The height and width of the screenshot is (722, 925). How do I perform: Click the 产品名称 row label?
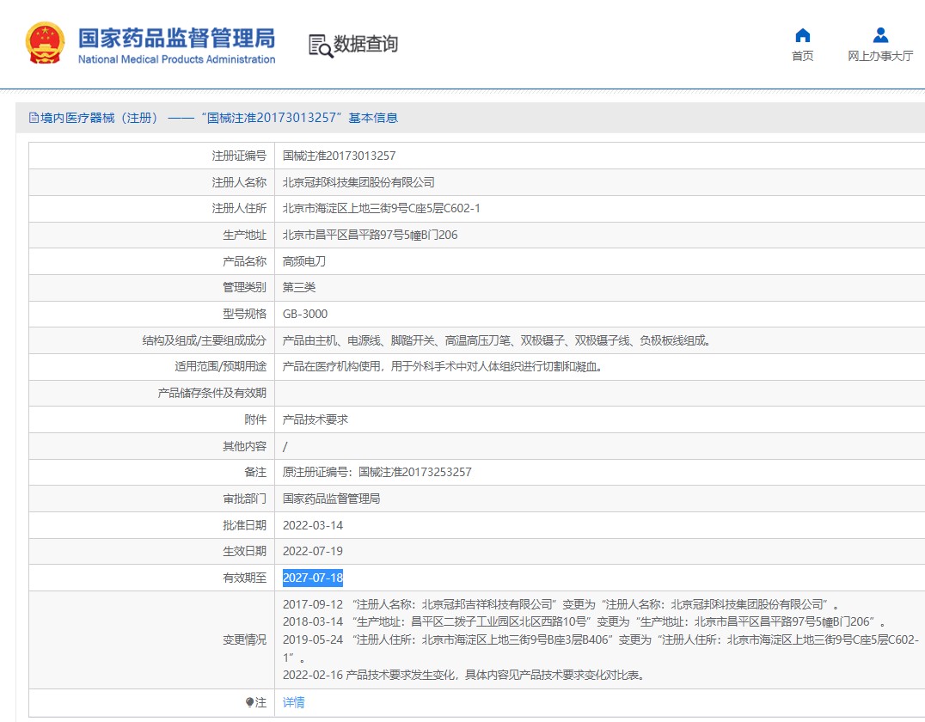pyautogui.click(x=244, y=261)
